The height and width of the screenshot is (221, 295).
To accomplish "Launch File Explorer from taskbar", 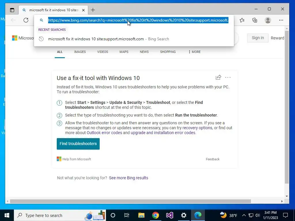I will coord(141,215).
